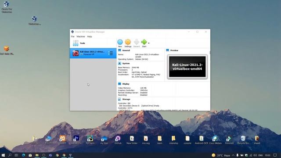Open File Explorer from the taskbar
The width and height of the screenshot is (281, 158).
tap(37, 155)
